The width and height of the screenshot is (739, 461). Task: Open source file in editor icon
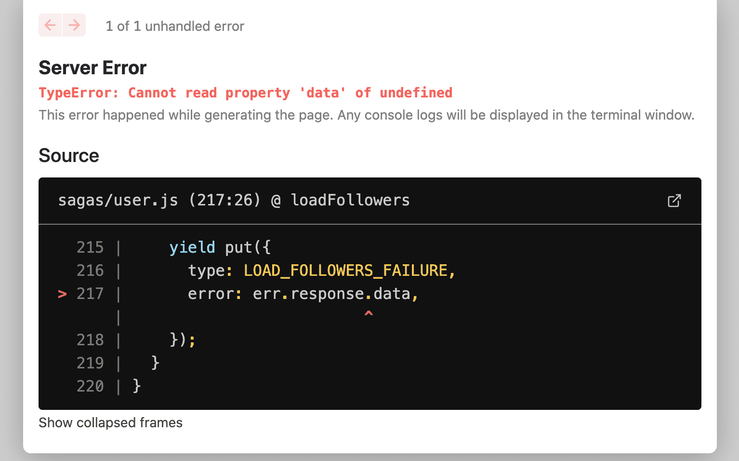pyautogui.click(x=674, y=201)
